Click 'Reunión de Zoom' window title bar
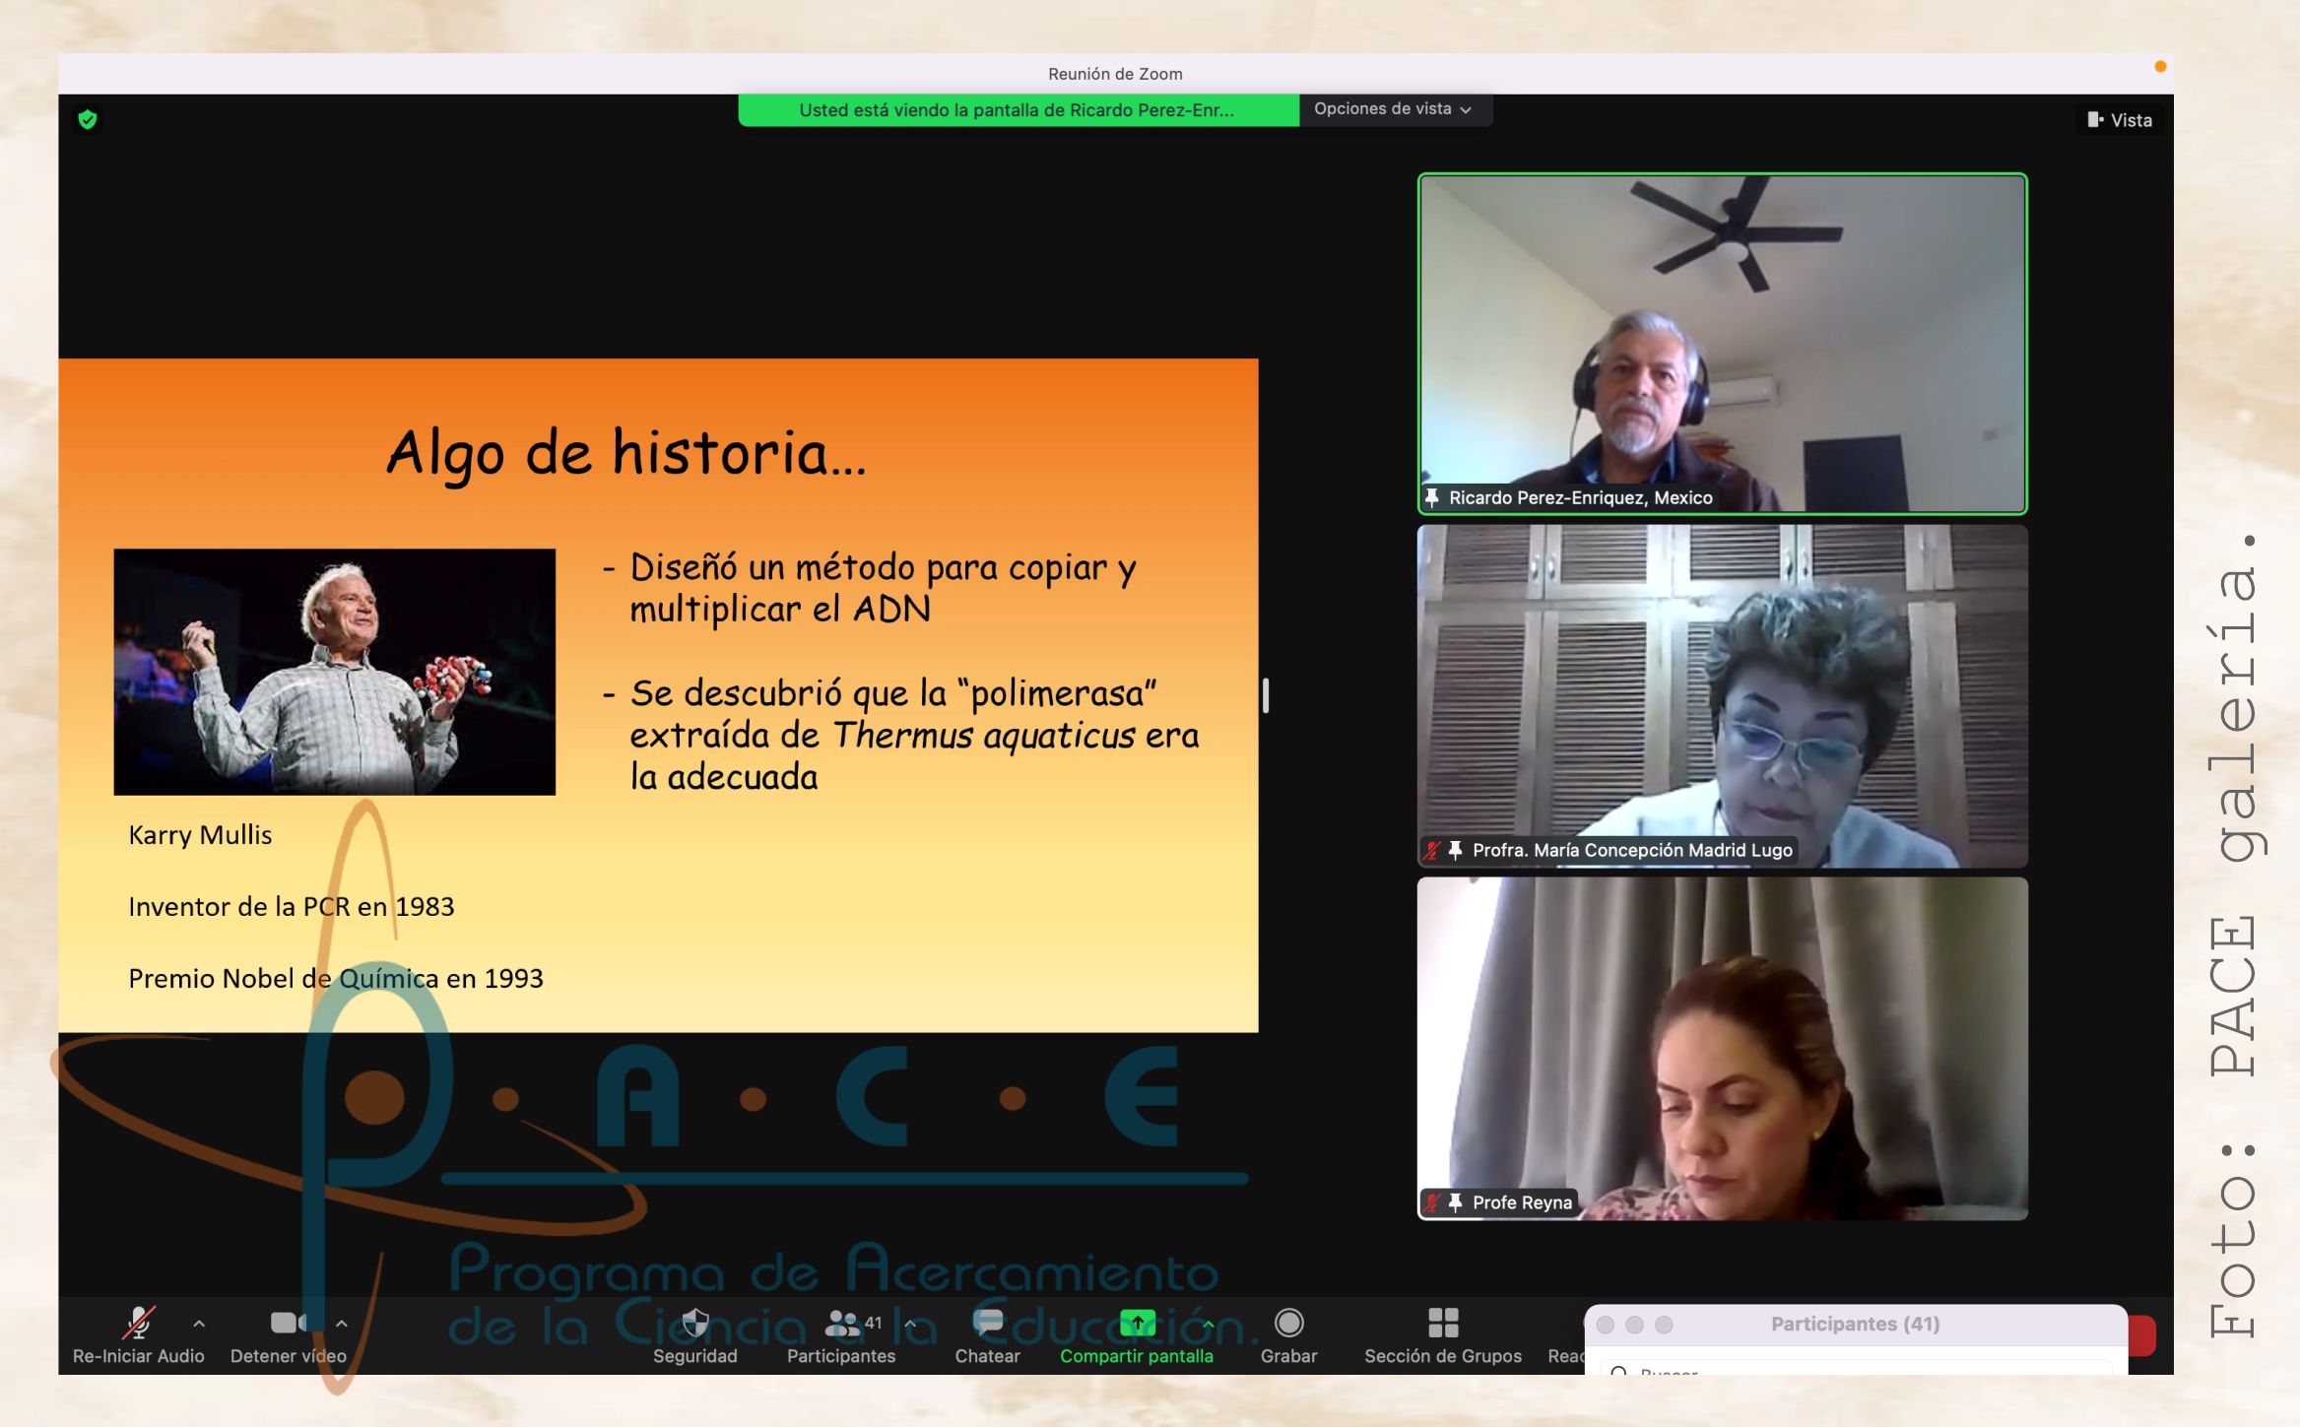 click(1115, 74)
